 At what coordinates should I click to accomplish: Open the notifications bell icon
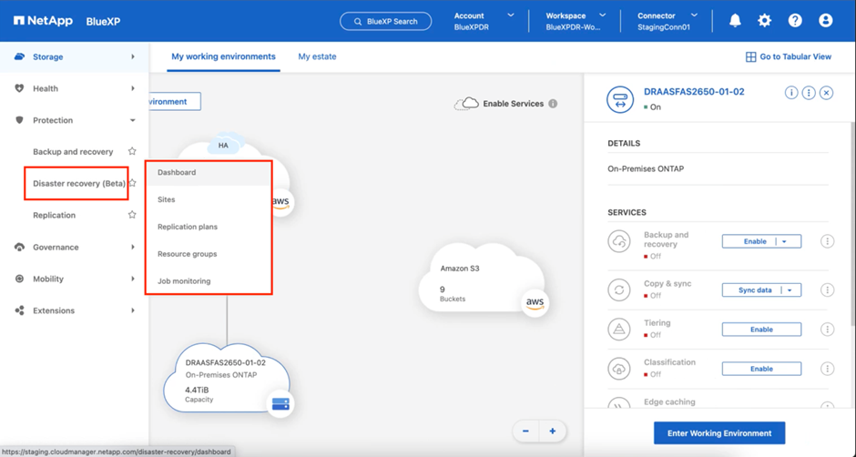(735, 21)
